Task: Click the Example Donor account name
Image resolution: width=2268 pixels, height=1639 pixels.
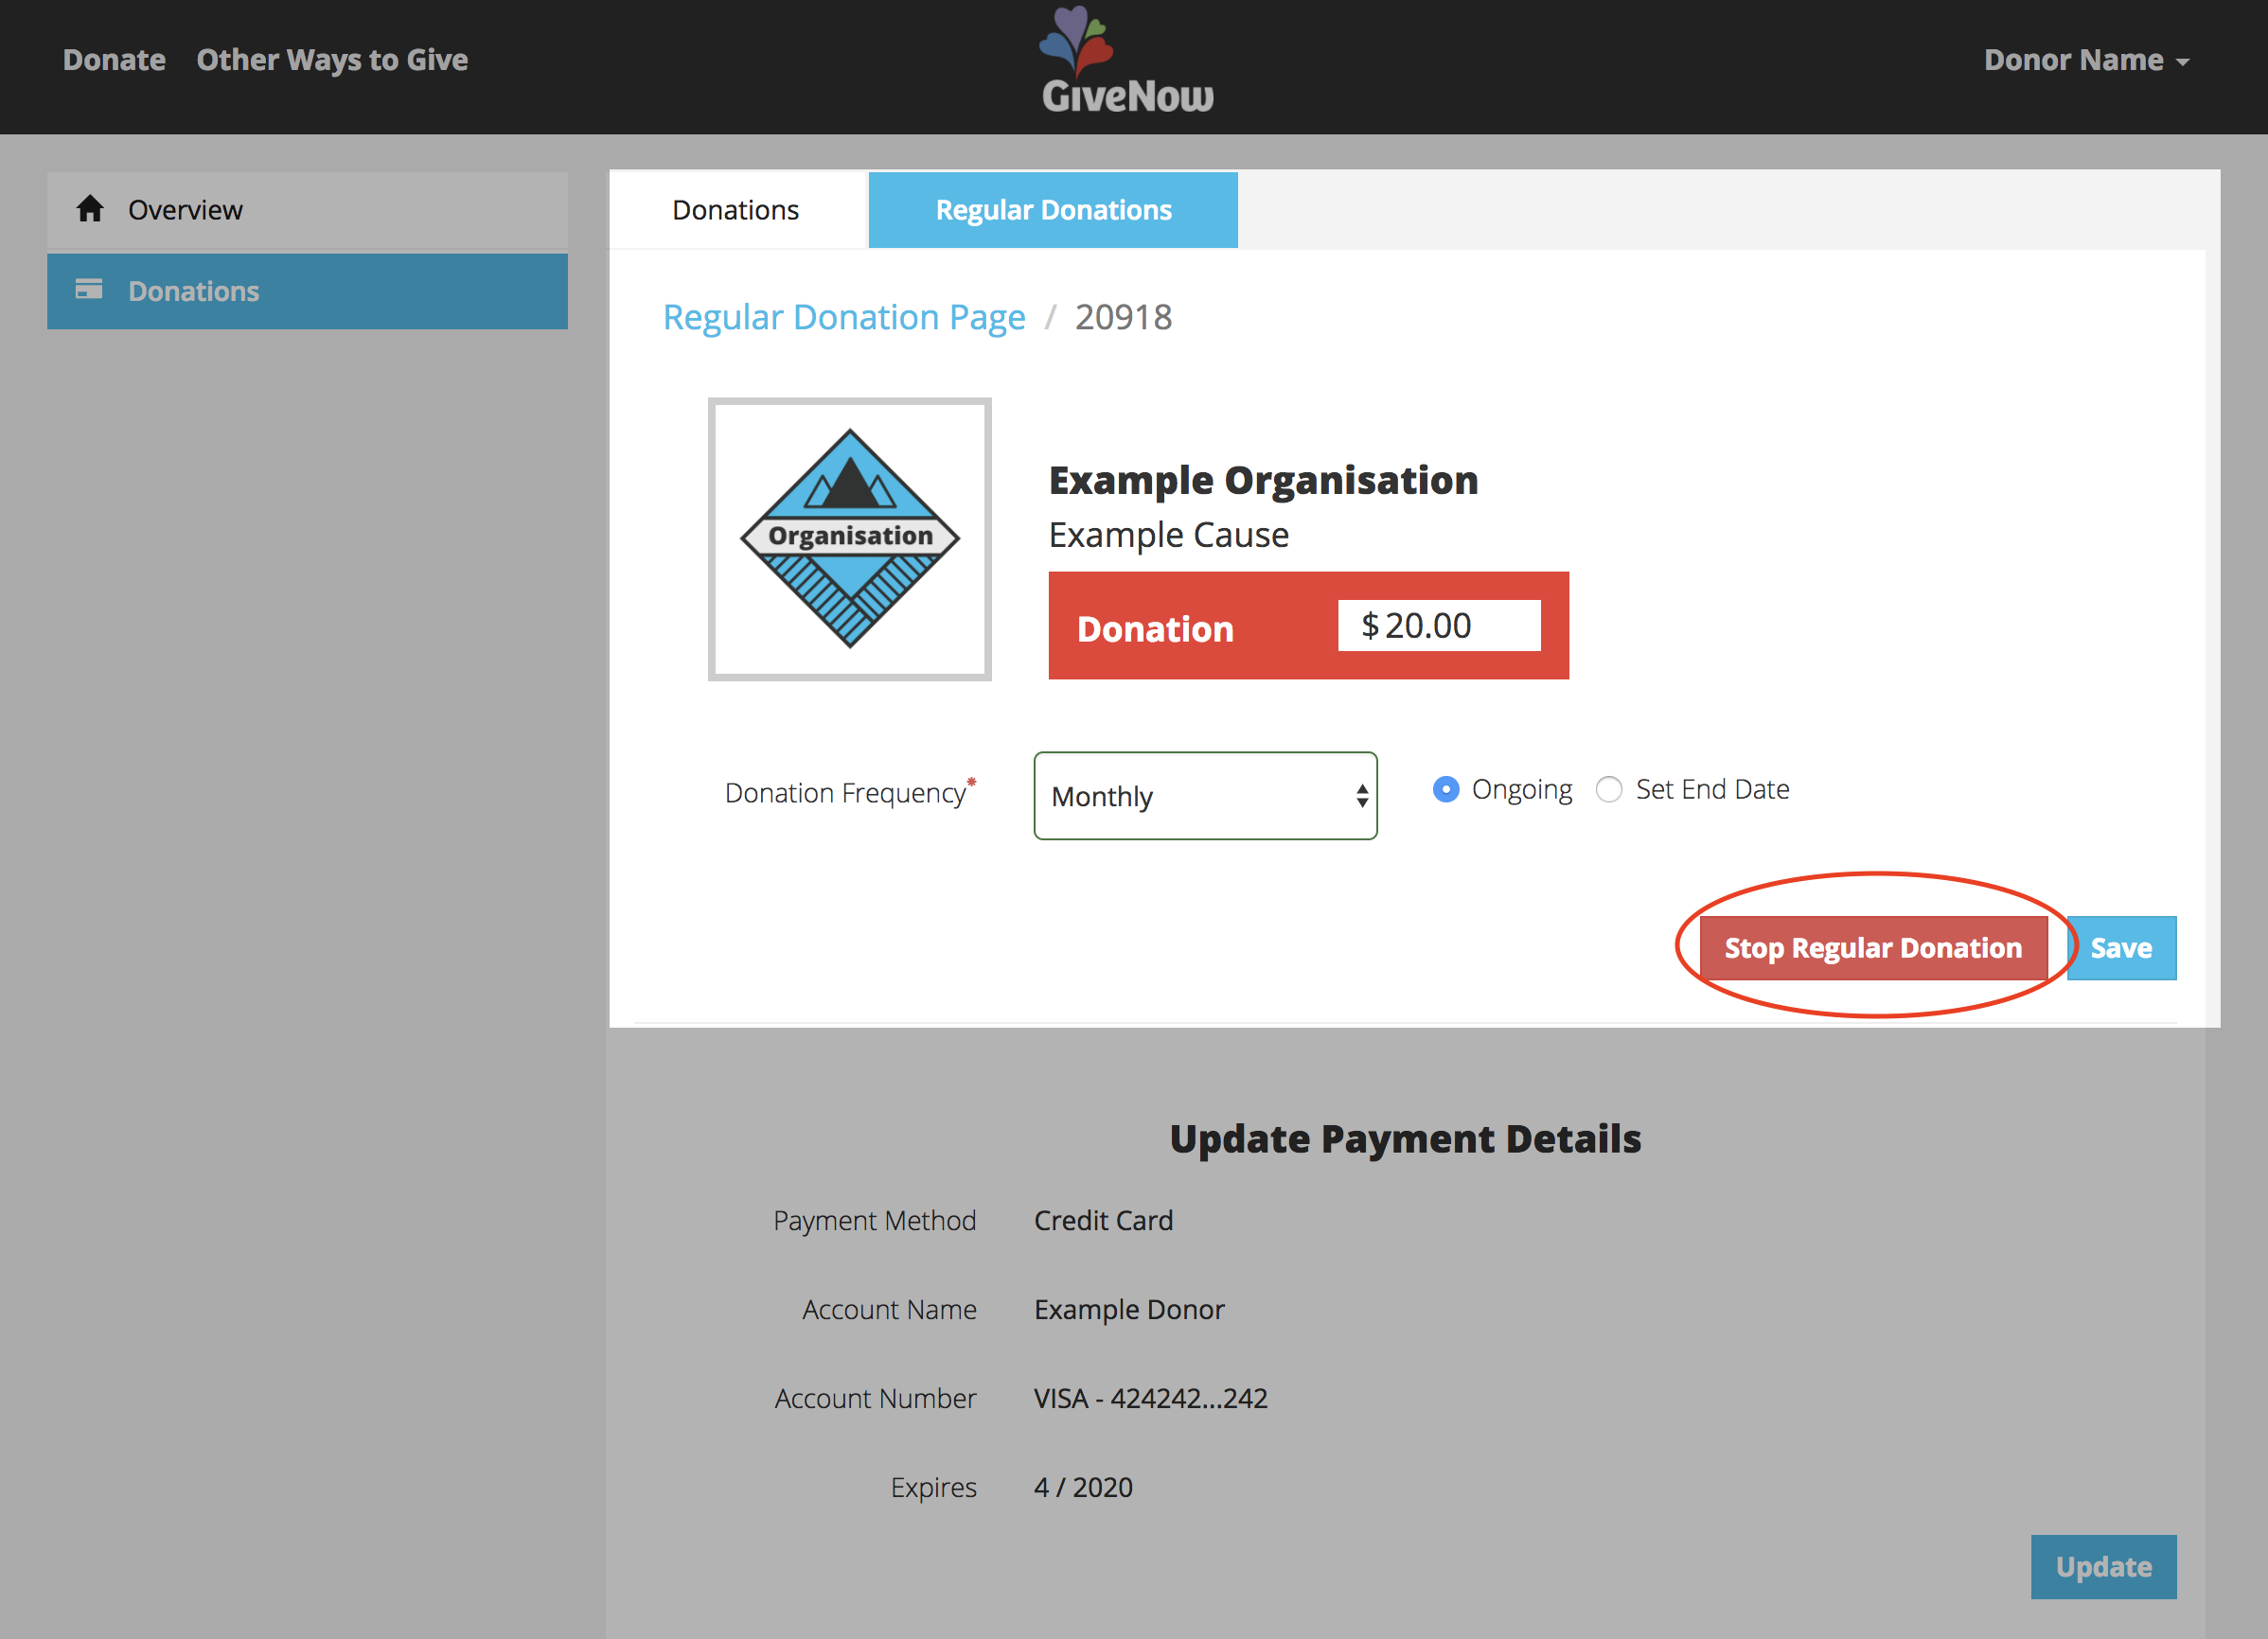Action: pos(1129,1309)
